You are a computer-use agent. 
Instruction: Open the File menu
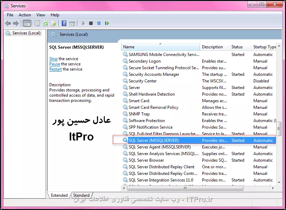(x=10, y=15)
